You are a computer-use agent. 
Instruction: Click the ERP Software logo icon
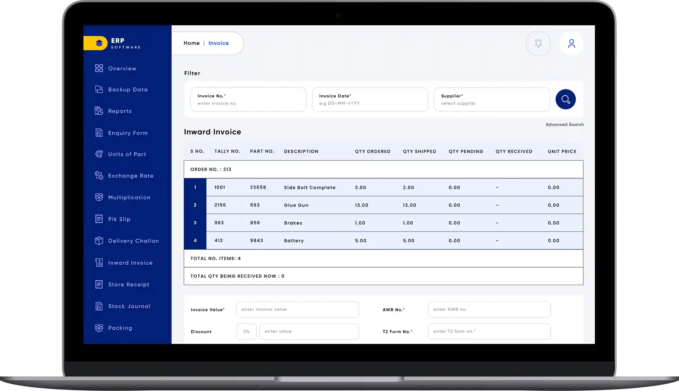[x=99, y=43]
